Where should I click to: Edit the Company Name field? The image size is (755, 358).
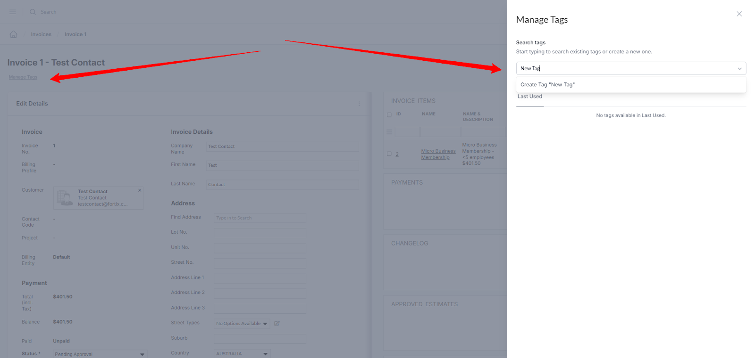pyautogui.click(x=283, y=146)
